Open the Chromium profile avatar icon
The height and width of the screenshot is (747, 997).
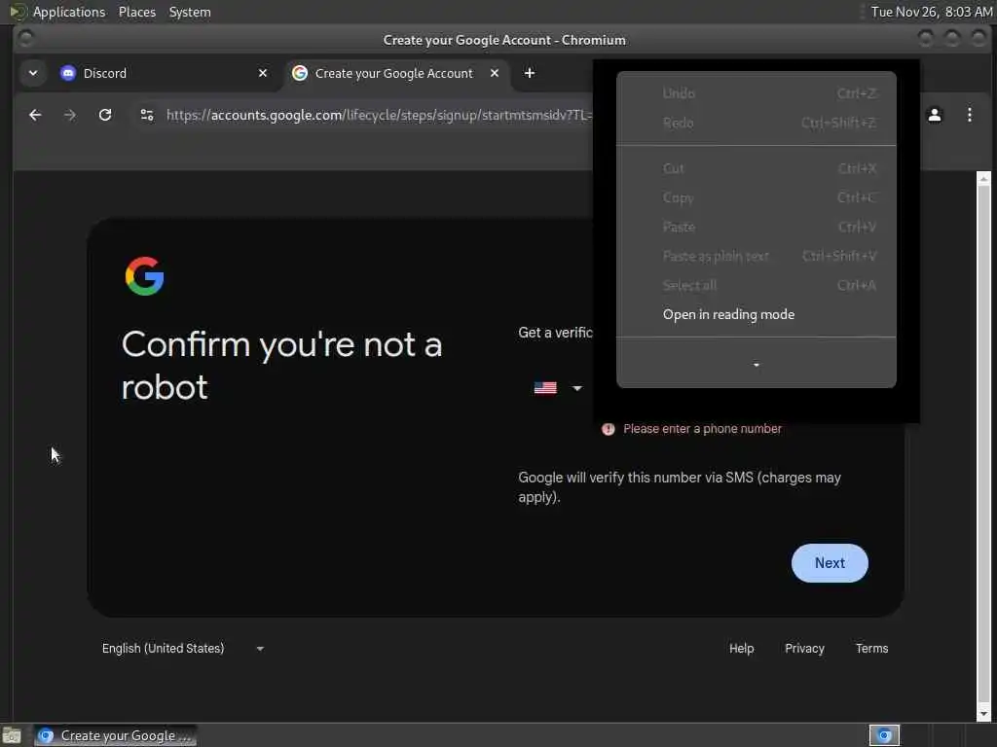[934, 115]
